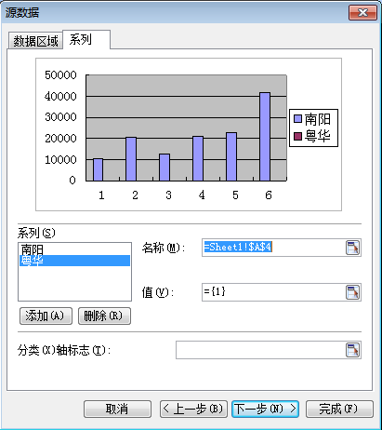Click 南阳 blue legend swatch in chart
Screen dimensions: 382x430
297,119
